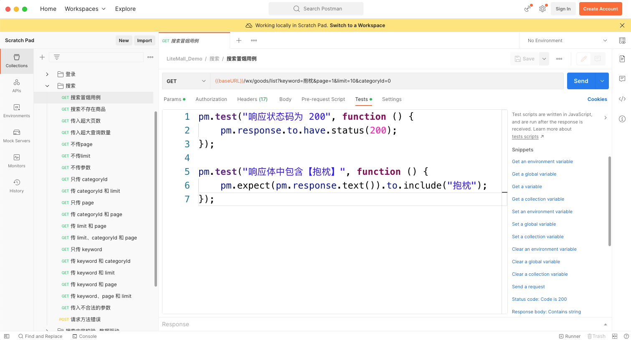Open the Environments sidebar panel

pos(17,111)
